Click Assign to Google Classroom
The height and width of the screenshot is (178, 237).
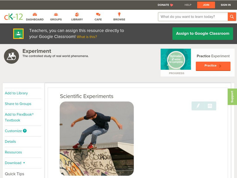pos(203,34)
